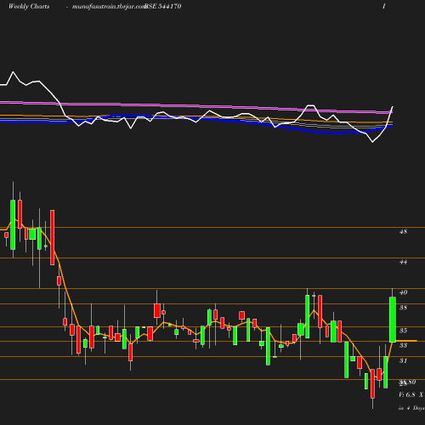
Task: Click the long red candle falling from 51 to 44
Action: 53,237
